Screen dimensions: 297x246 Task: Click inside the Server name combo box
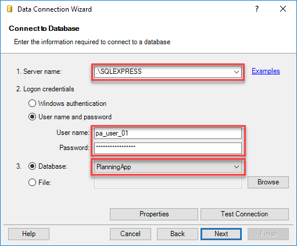[x=168, y=72]
